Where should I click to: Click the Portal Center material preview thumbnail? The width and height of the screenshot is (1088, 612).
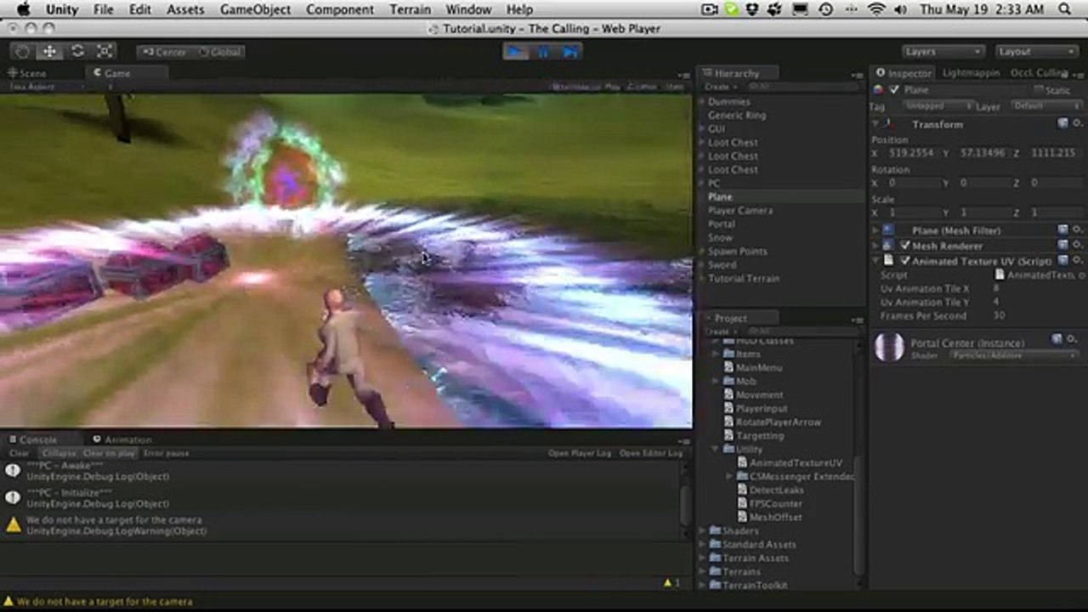coord(889,347)
